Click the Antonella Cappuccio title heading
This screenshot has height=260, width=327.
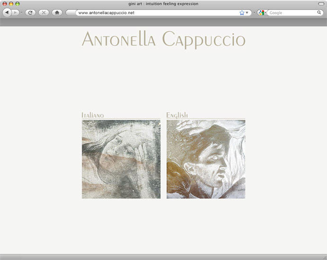(163, 40)
